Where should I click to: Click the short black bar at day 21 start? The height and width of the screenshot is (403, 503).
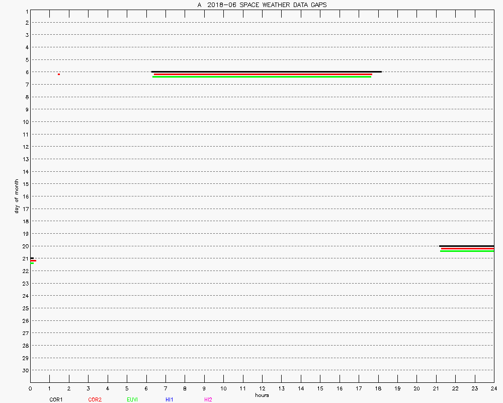tap(32, 258)
